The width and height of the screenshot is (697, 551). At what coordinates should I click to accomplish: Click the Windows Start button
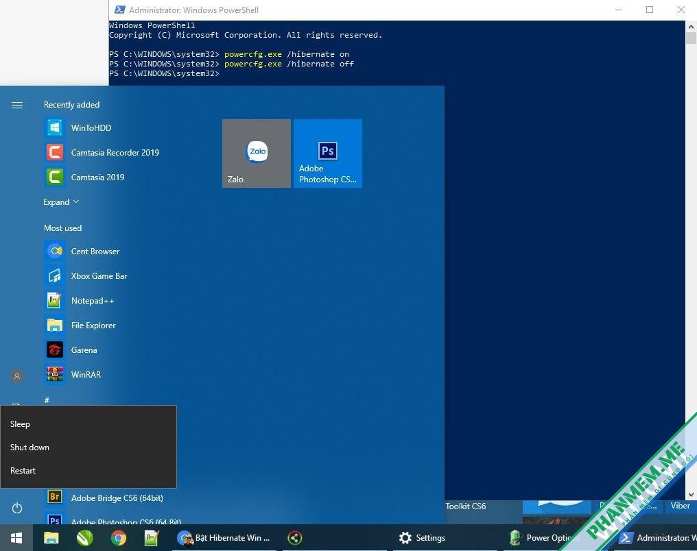tap(16, 538)
